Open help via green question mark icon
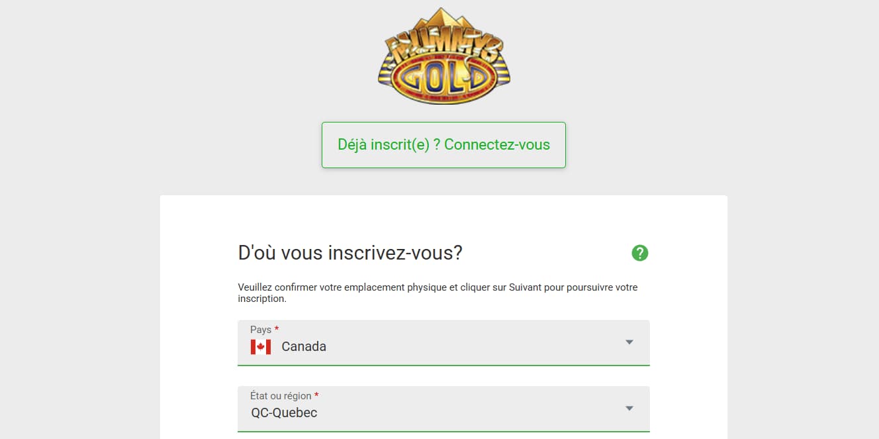 tap(640, 253)
